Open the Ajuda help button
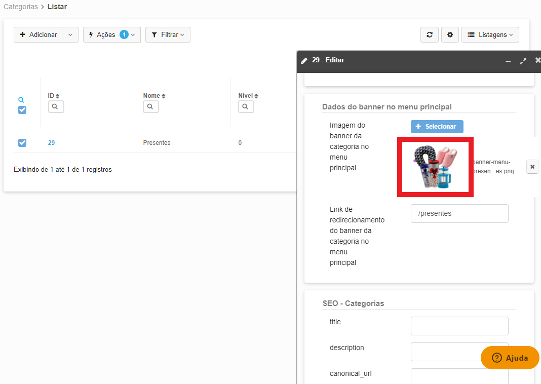This screenshot has height=384, width=541. click(x=510, y=358)
